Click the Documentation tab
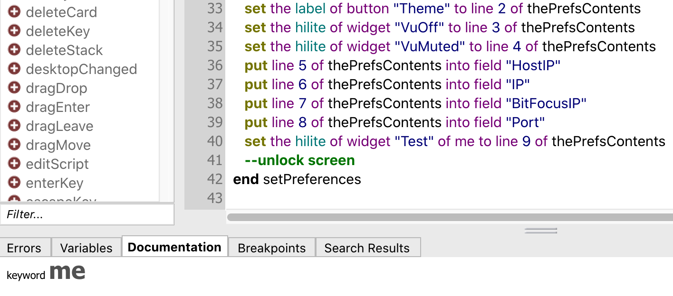This screenshot has width=673, height=296. coord(174,247)
